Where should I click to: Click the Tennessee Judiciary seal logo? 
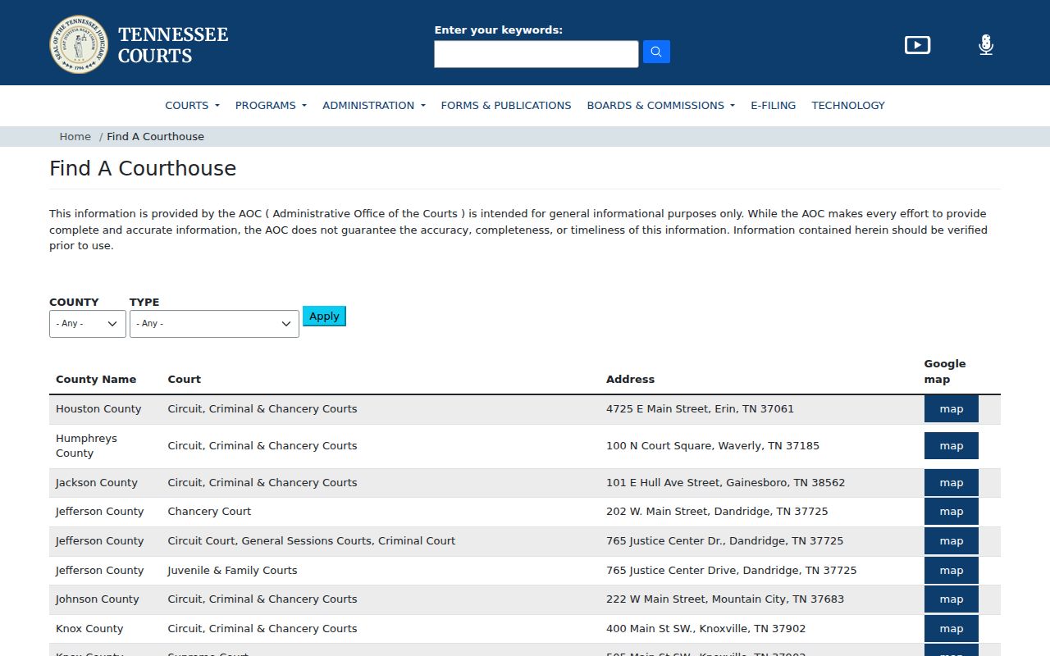point(79,44)
